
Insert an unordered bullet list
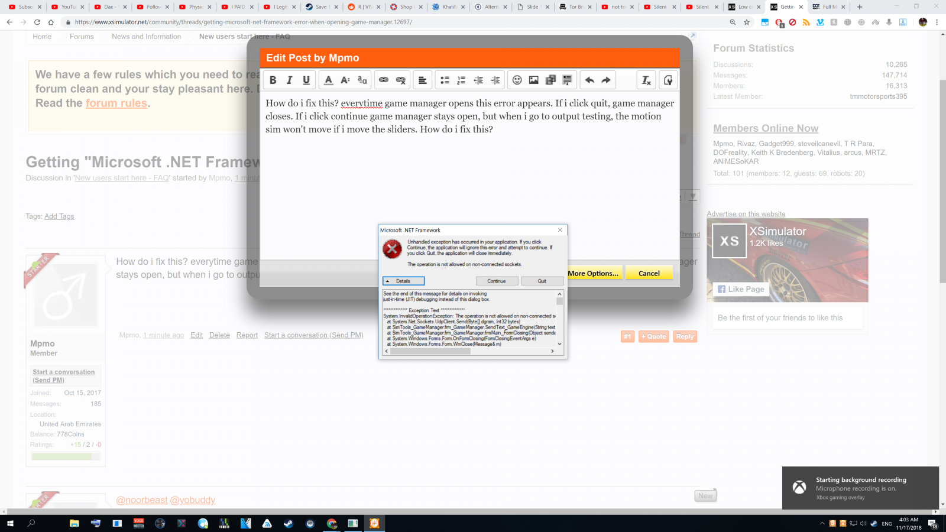445,80
